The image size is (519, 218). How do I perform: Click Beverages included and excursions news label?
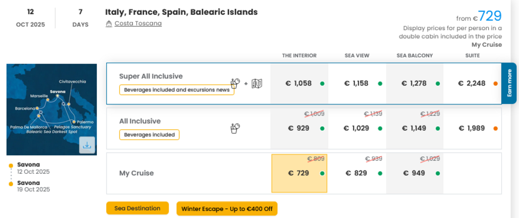pyautogui.click(x=177, y=90)
